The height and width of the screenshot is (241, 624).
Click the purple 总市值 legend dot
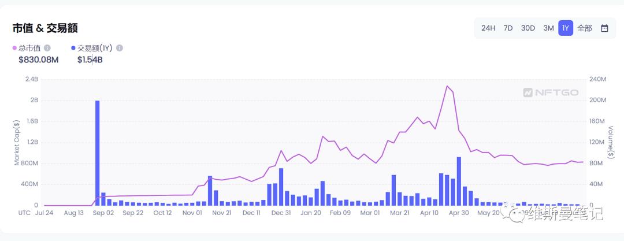click(x=15, y=48)
